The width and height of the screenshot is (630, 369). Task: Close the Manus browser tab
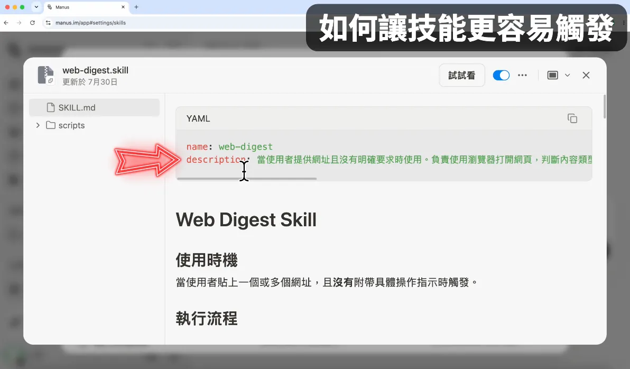(123, 7)
